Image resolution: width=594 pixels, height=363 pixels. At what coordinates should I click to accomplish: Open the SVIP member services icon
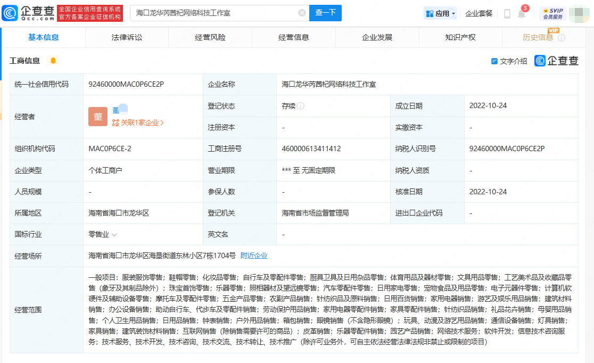point(552,13)
